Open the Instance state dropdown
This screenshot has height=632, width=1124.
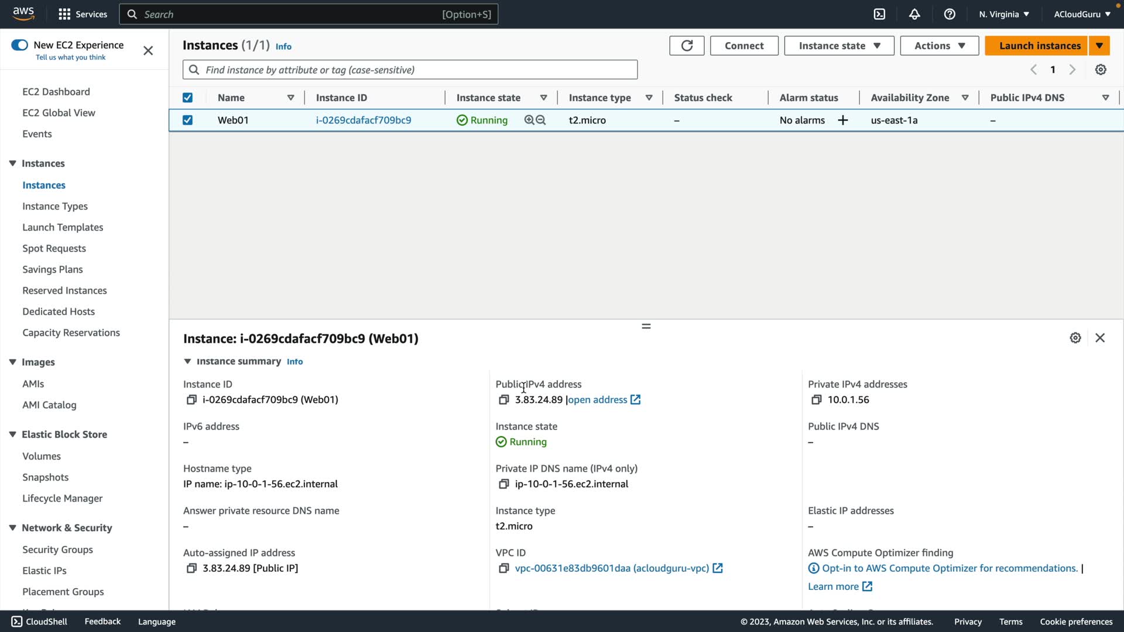[x=838, y=46]
